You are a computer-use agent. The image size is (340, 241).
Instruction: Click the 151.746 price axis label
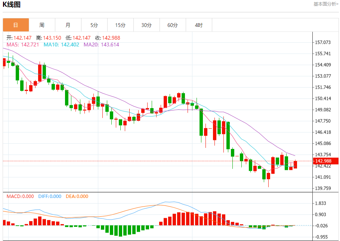323,87
